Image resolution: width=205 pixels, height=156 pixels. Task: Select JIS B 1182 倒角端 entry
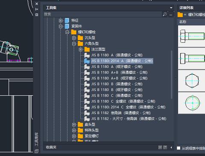point(121,113)
